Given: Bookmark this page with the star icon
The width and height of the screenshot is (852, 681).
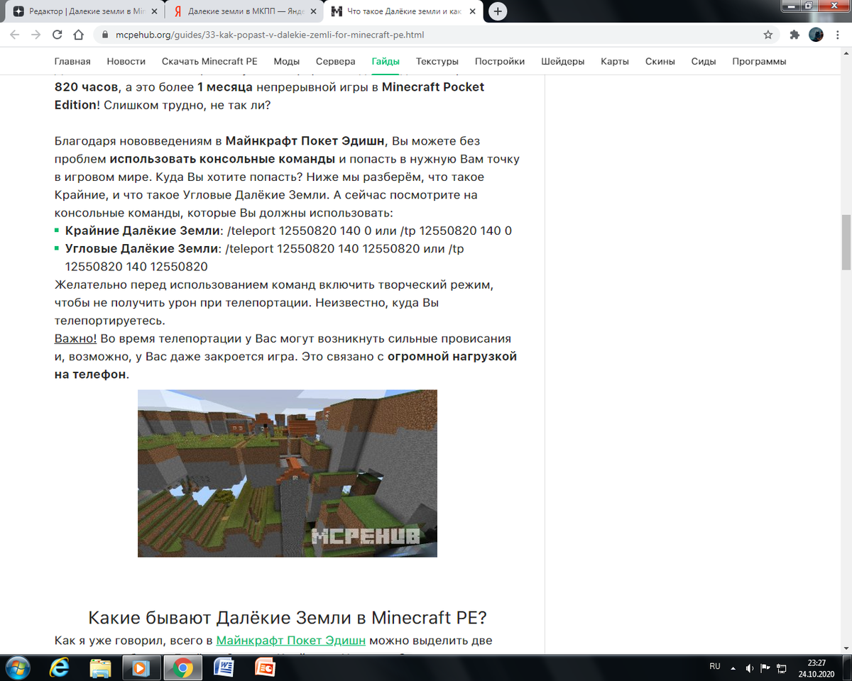Looking at the screenshot, I should (x=768, y=34).
